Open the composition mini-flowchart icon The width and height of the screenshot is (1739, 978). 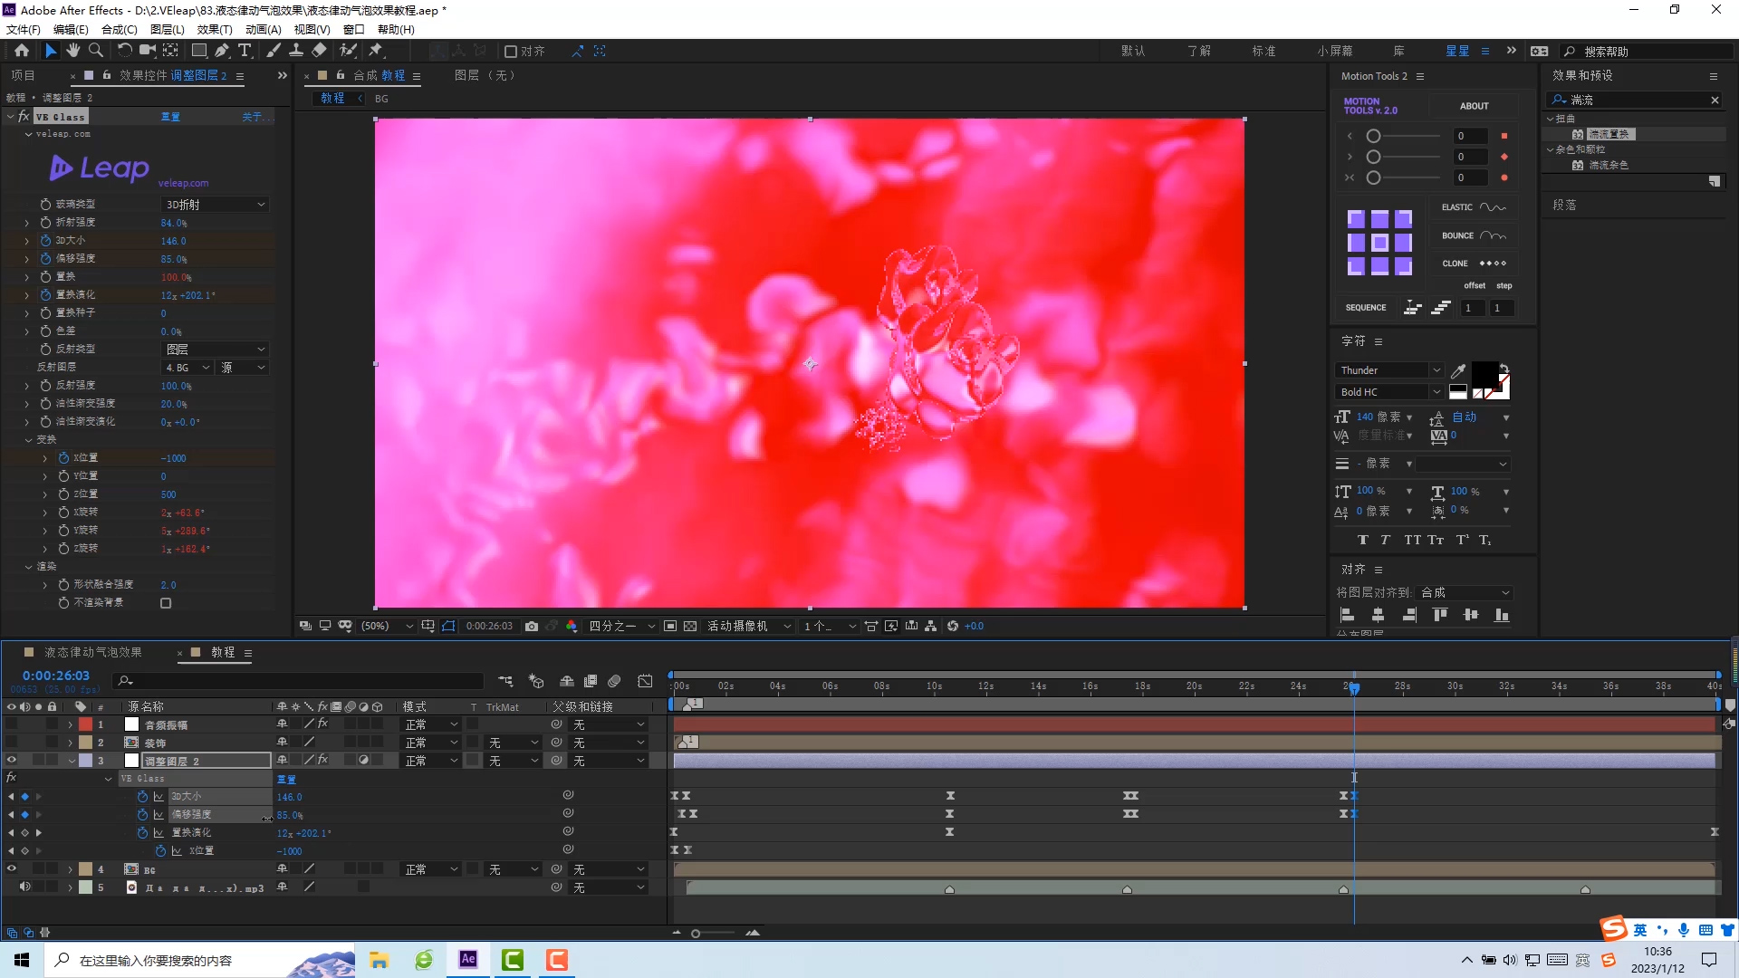(x=505, y=681)
